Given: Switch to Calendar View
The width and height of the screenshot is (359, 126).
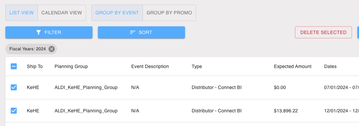Looking at the screenshot, I should pos(62,13).
